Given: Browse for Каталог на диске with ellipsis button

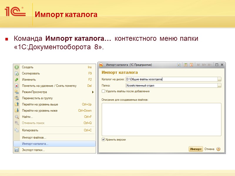Looking at the screenshot, I should pyautogui.click(x=219, y=79).
